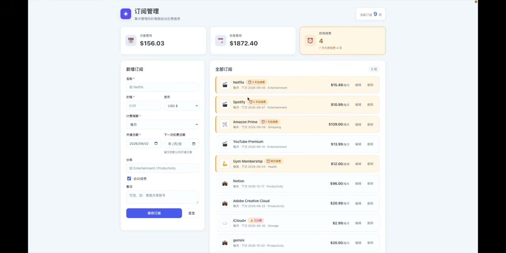Click the Gym Membership renews-tomorrow badge
This screenshot has width=506, height=253.
click(274, 161)
